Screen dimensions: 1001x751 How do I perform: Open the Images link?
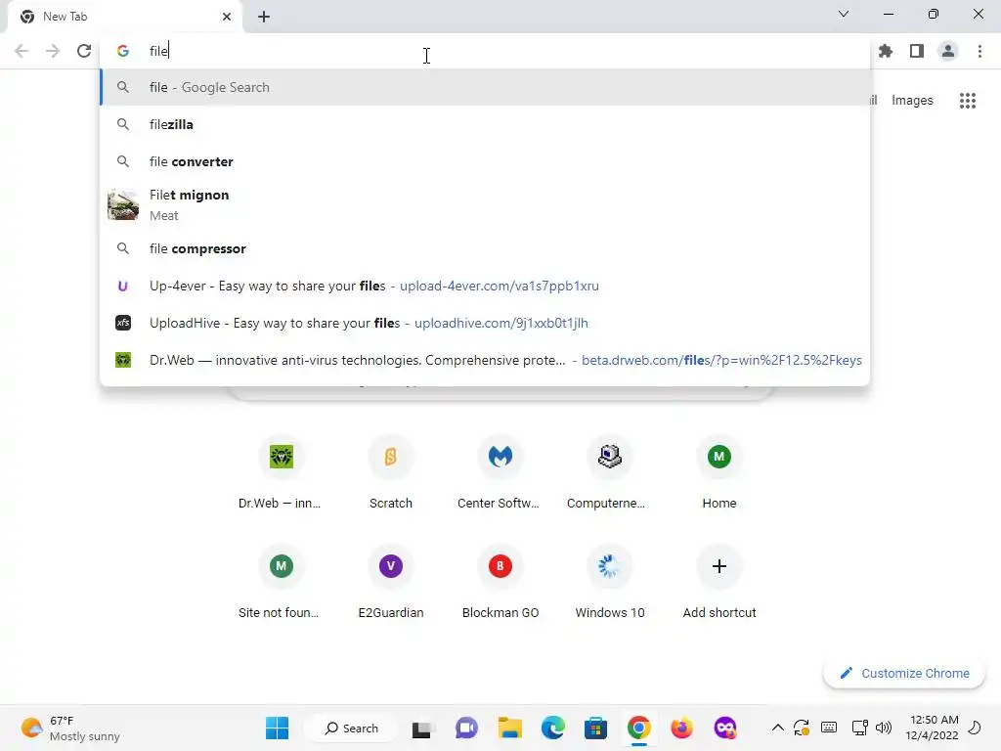pos(912,101)
